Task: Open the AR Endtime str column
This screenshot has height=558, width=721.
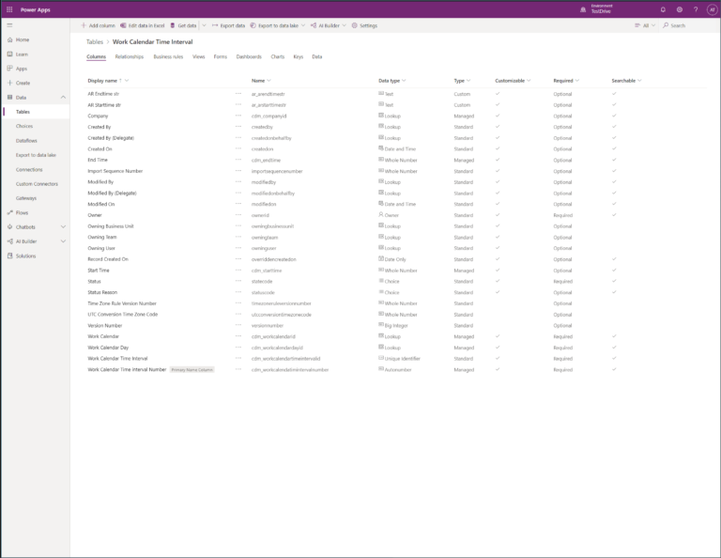Action: 103,94
